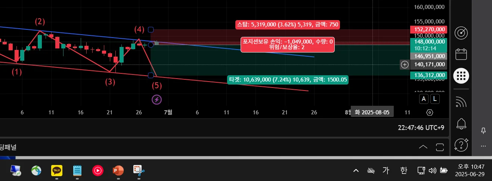
Task: Open KakaoTalk from the taskbar
Action: 57,171
